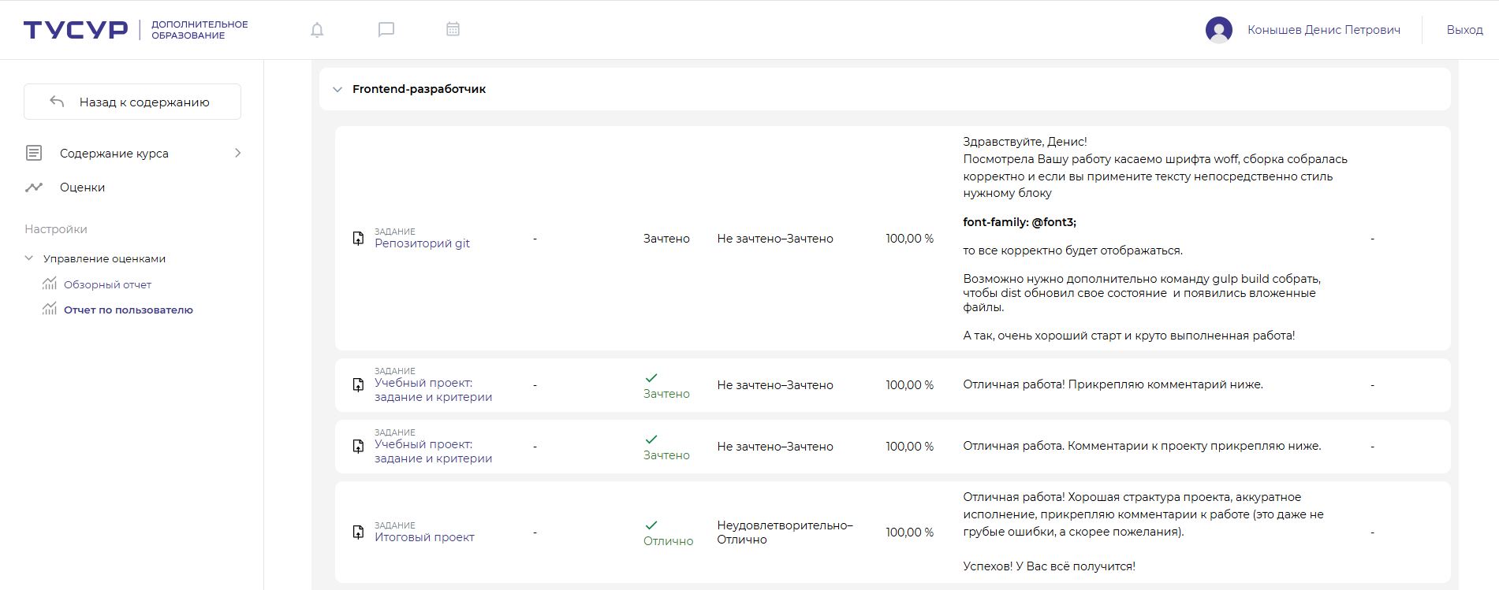Click the assignment icon beside Итоговый проект
Viewport: 1499px width, 590px height.
358,532
